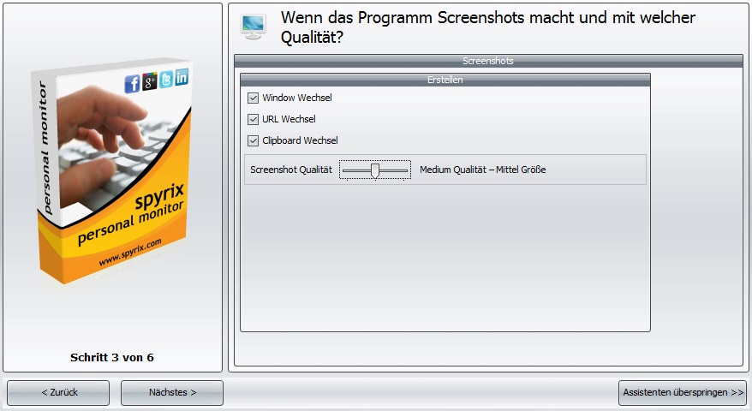The image size is (752, 411).
Task: Click the Screenshot Qualität slider handle
Action: 375,170
